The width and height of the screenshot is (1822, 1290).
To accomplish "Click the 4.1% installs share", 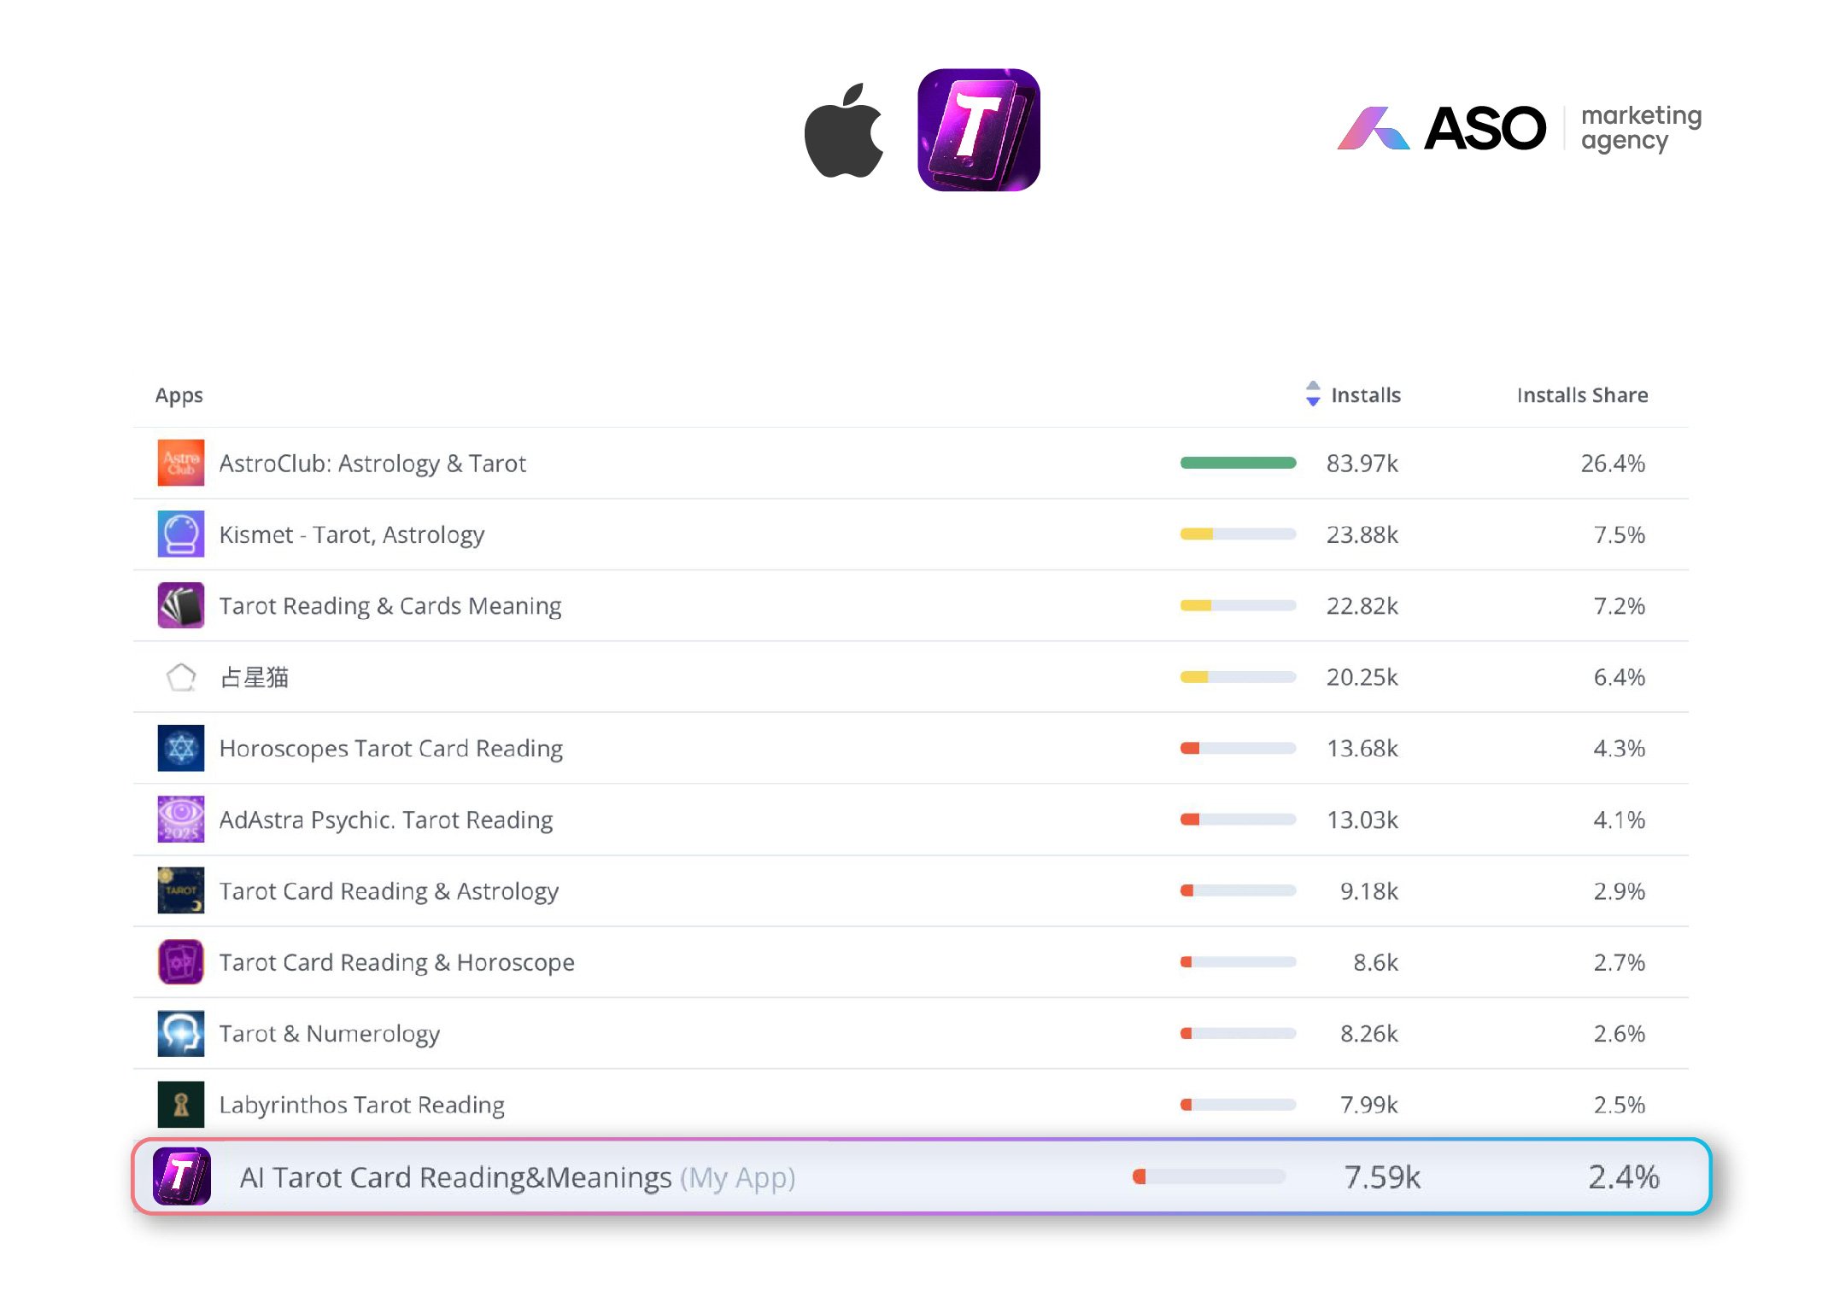I will click(1619, 820).
